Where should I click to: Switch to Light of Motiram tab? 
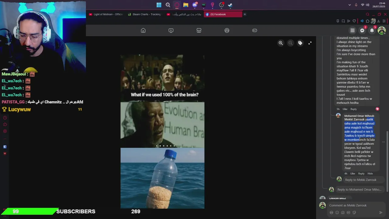(x=106, y=14)
